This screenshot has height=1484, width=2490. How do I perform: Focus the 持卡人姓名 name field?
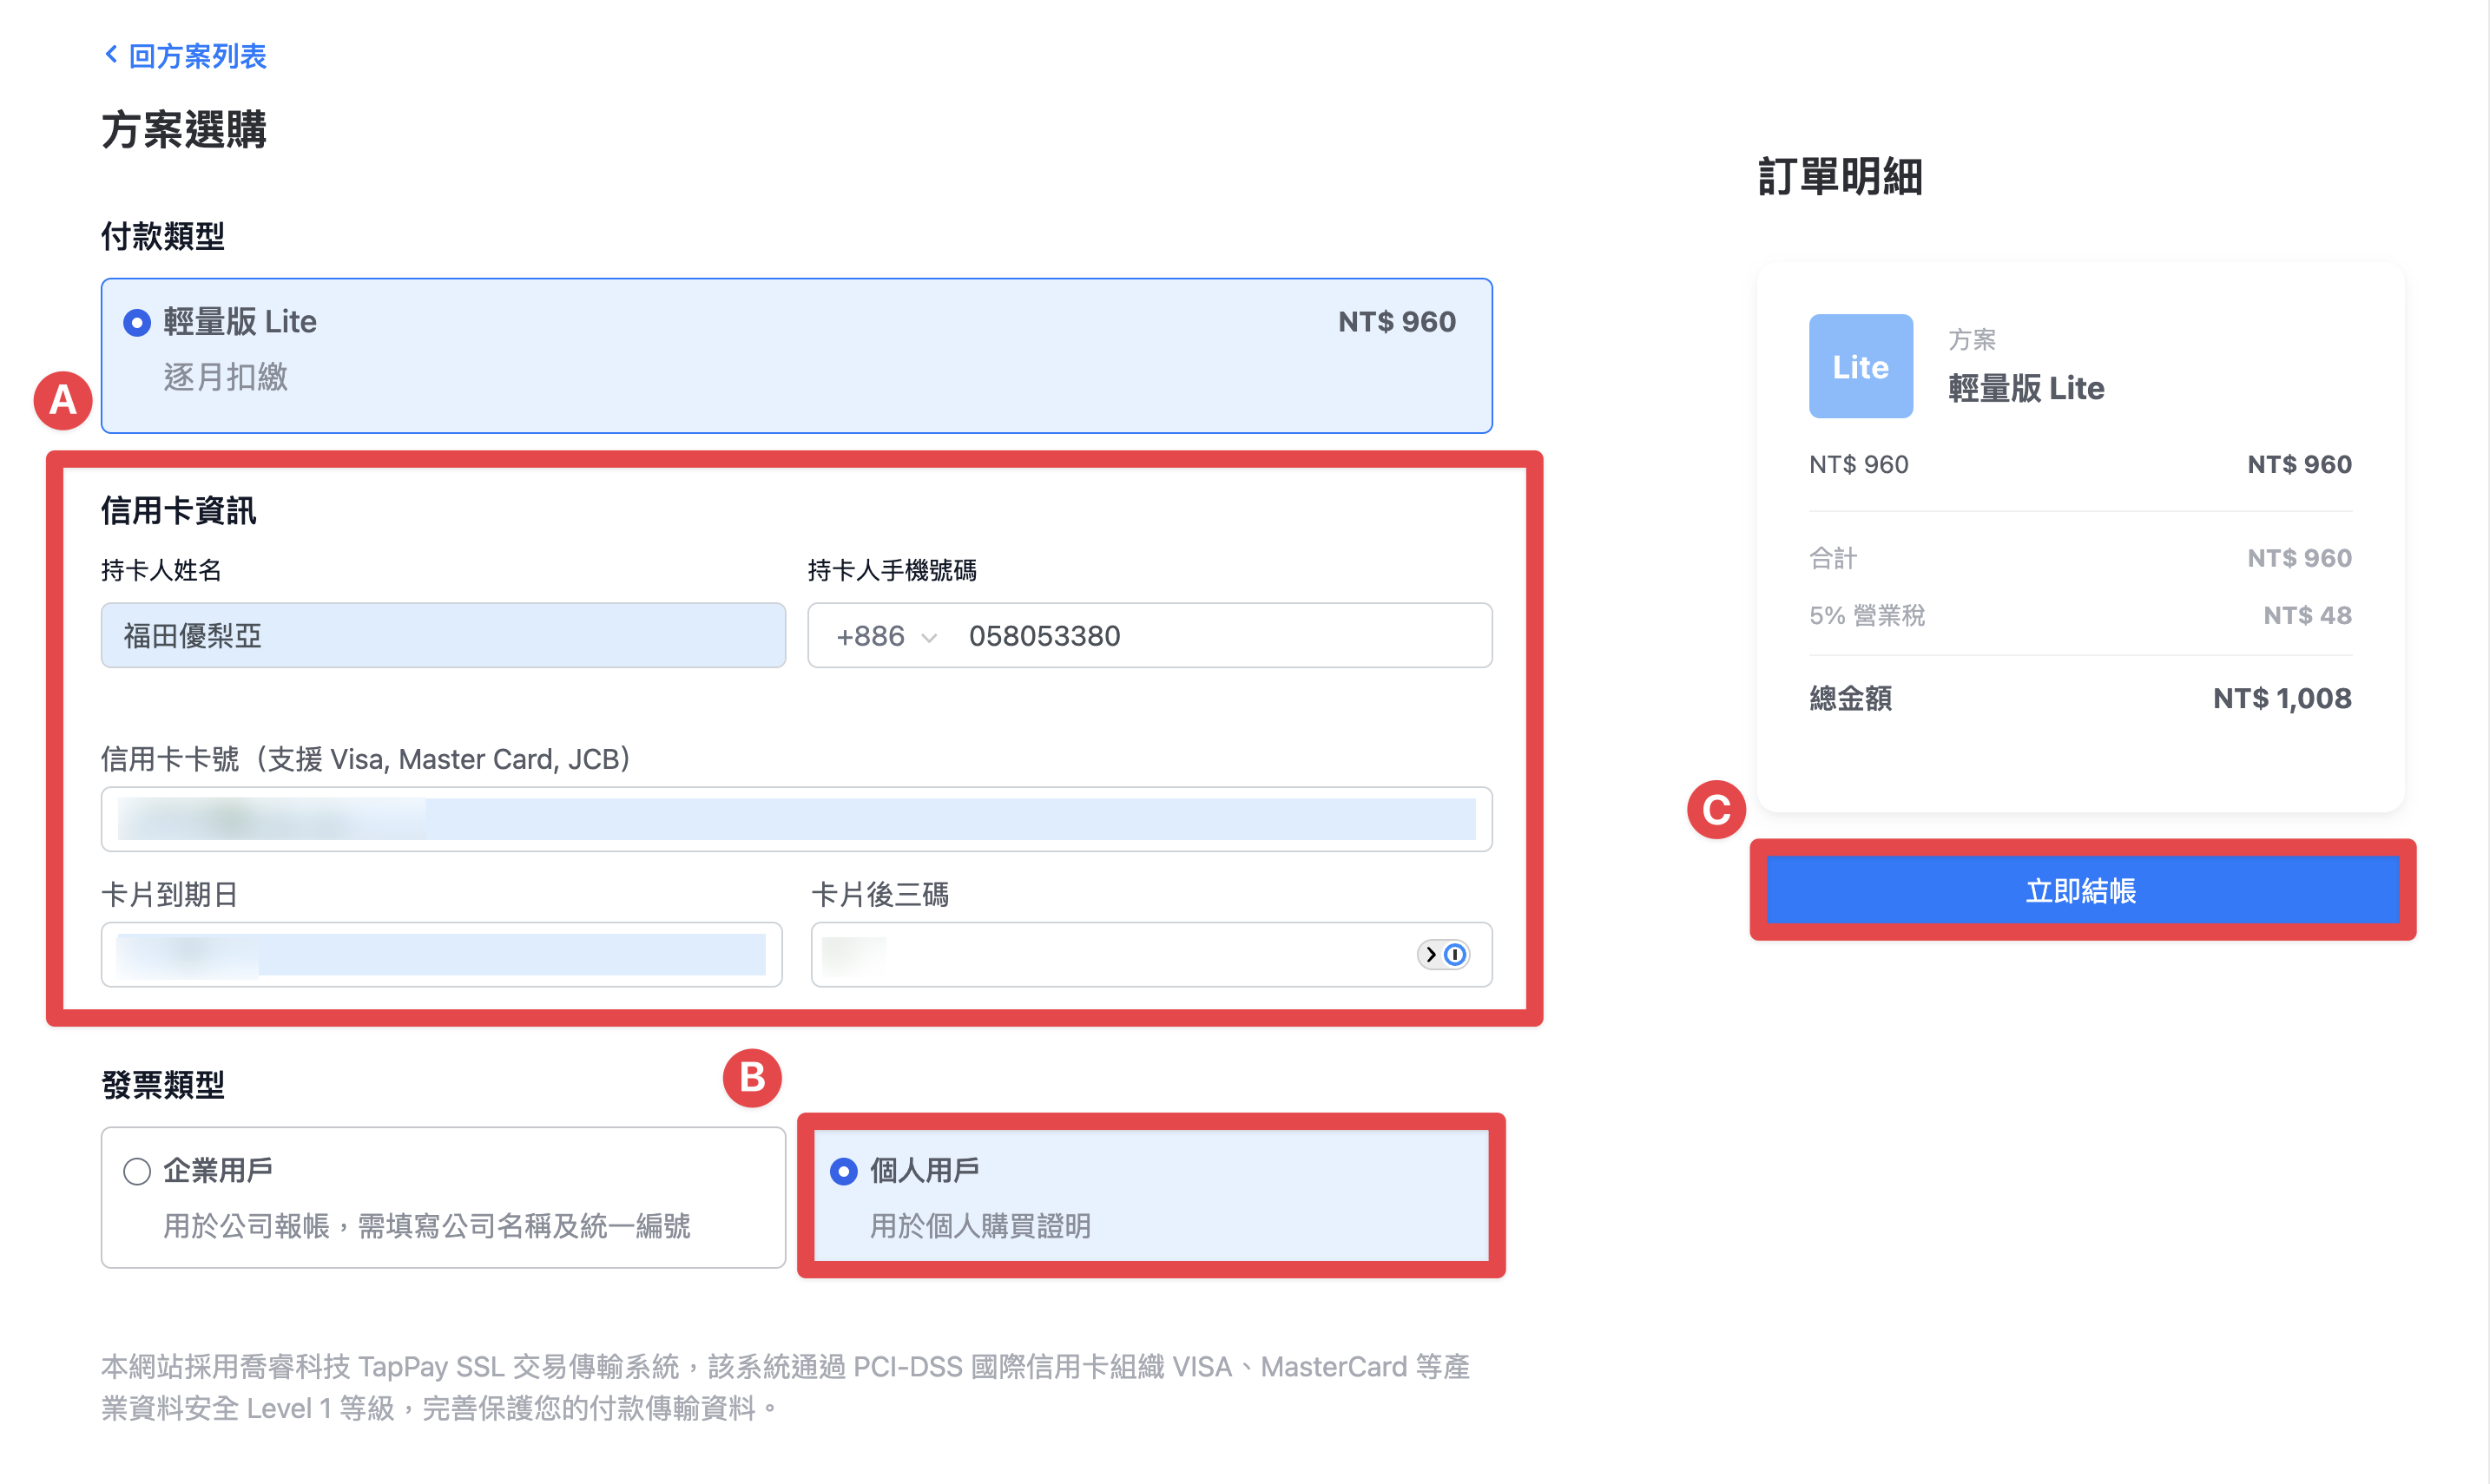click(443, 635)
